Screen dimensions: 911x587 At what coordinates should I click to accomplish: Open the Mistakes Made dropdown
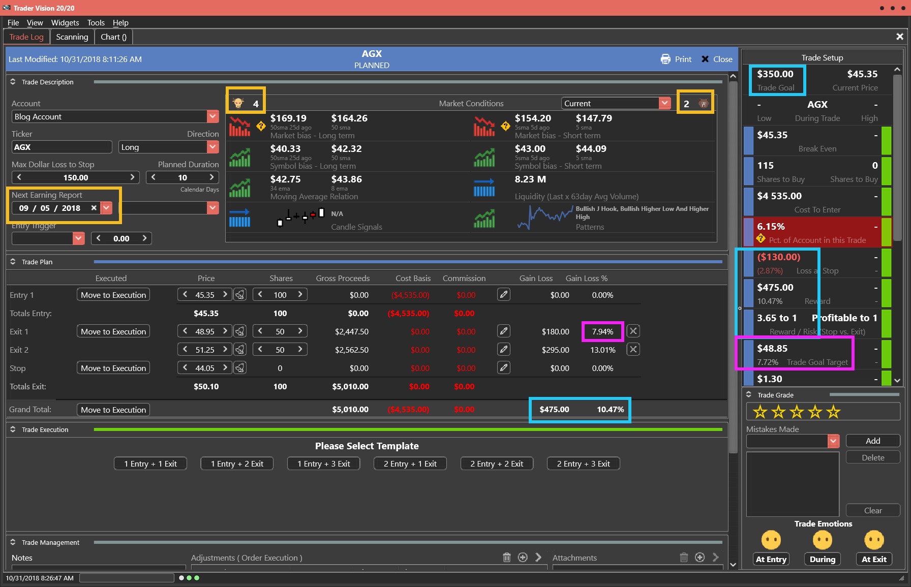tap(834, 441)
